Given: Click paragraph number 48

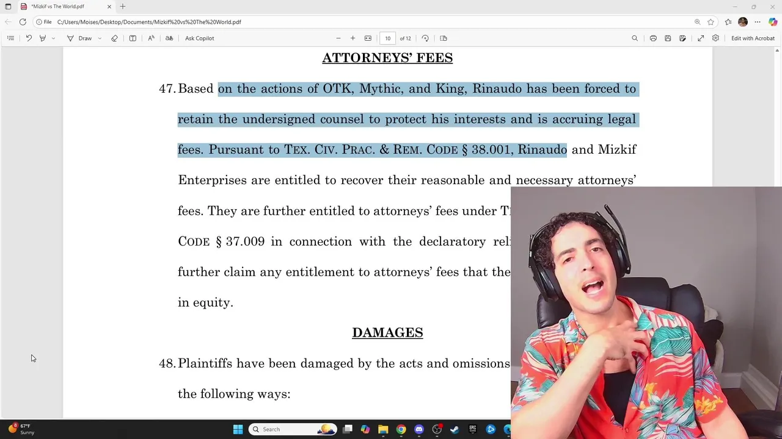Looking at the screenshot, I should tap(167, 363).
